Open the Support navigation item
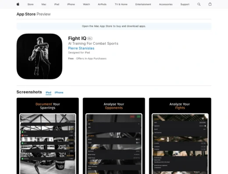This screenshot has width=228, height=174. (185, 4)
